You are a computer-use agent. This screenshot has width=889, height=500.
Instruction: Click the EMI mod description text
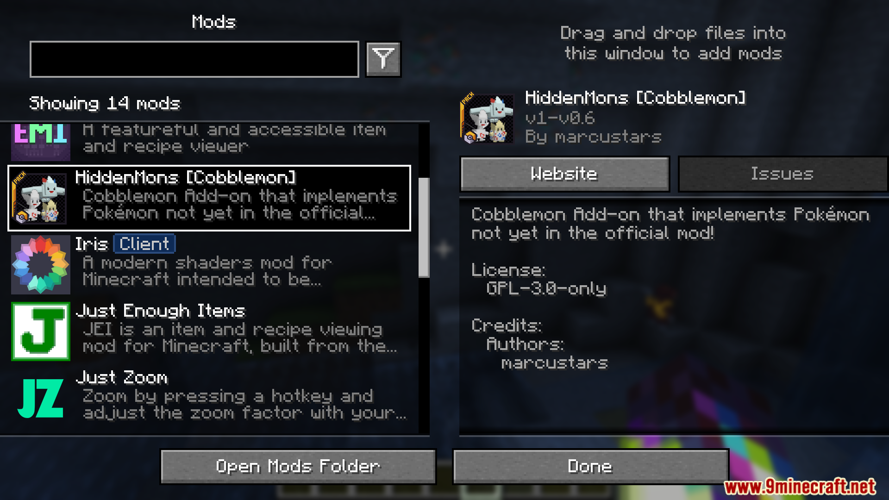point(234,138)
